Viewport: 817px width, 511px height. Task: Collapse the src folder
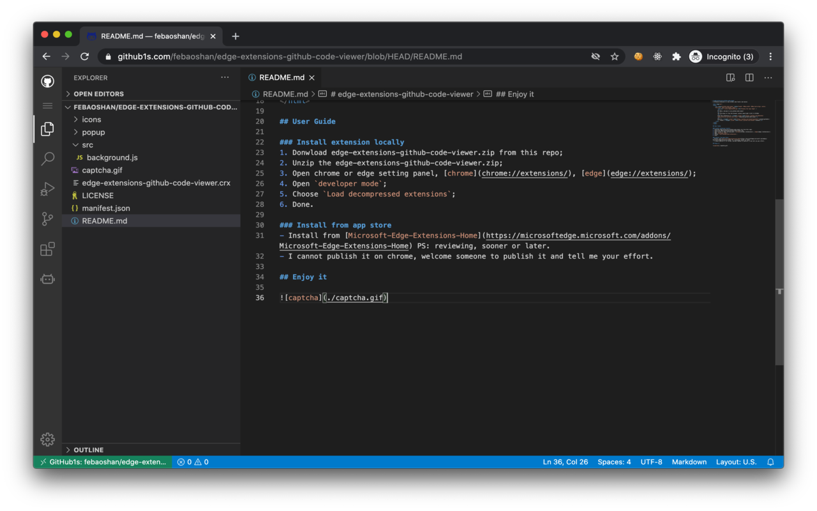151,145
